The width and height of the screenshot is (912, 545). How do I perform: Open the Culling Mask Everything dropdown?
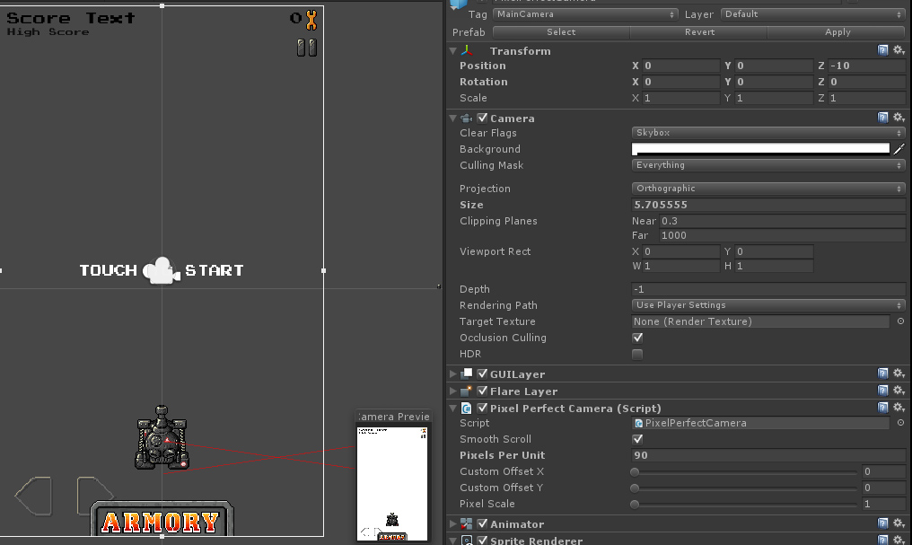[x=767, y=165]
